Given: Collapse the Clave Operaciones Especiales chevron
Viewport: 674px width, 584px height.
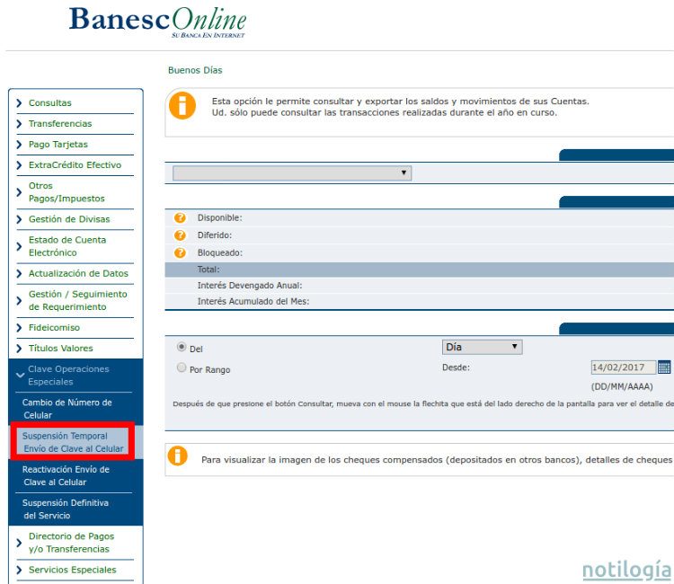Looking at the screenshot, I should click(20, 376).
